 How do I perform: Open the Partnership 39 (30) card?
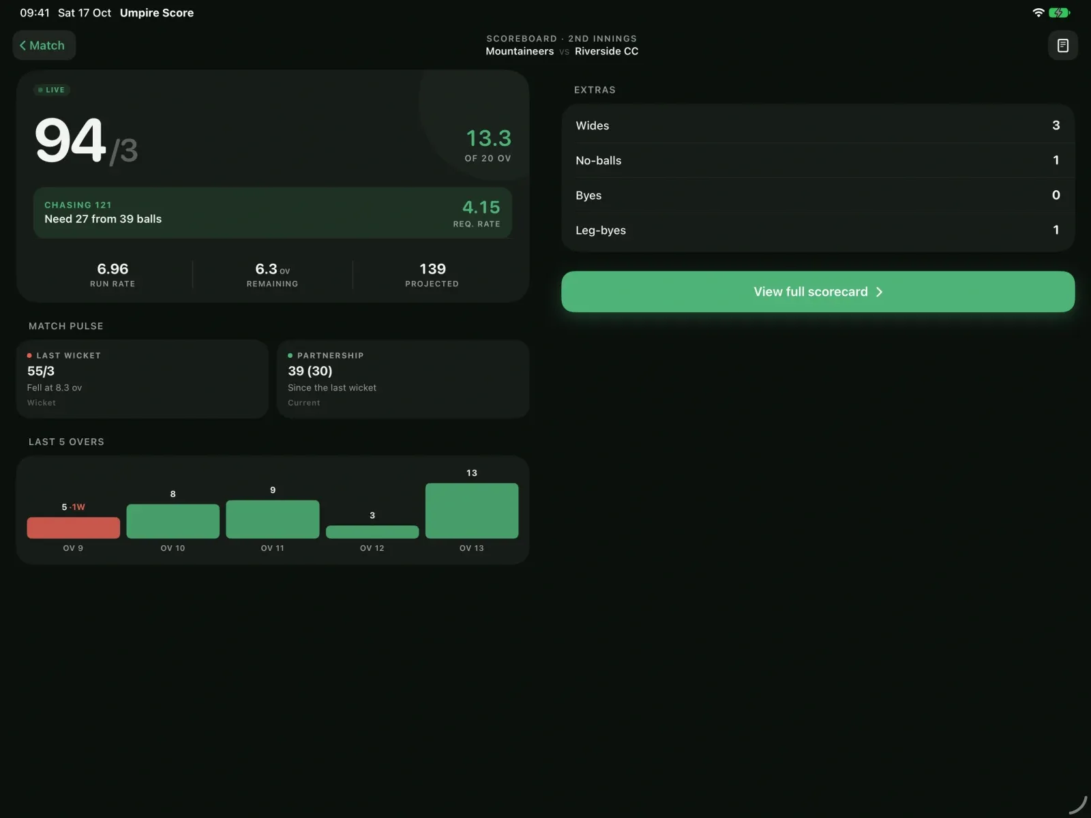(x=403, y=379)
